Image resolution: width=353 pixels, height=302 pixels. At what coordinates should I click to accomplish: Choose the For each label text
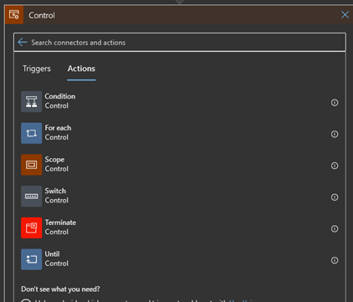click(58, 128)
